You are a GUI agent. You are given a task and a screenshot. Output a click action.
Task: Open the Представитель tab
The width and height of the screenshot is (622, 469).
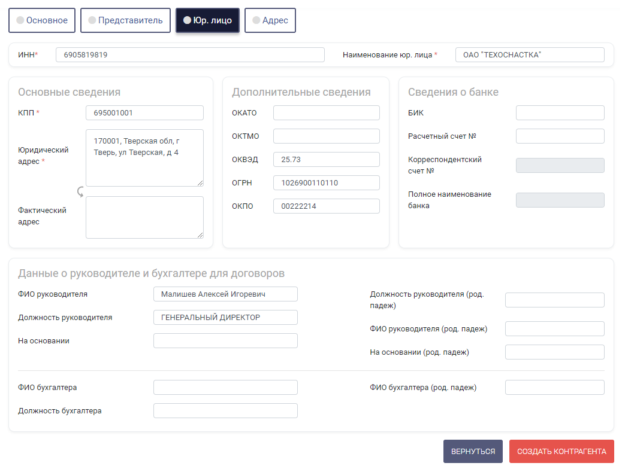tap(125, 20)
